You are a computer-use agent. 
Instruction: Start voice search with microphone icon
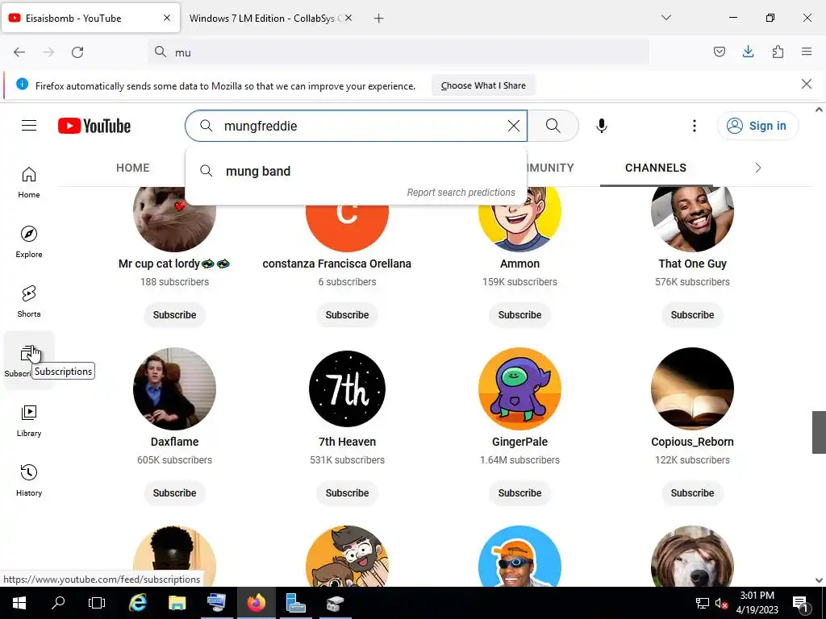click(x=602, y=126)
